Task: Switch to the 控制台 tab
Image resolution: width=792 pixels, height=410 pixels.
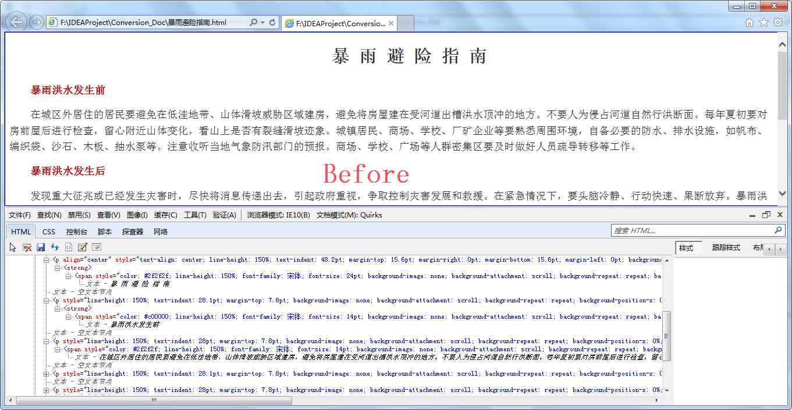Action: 77,231
